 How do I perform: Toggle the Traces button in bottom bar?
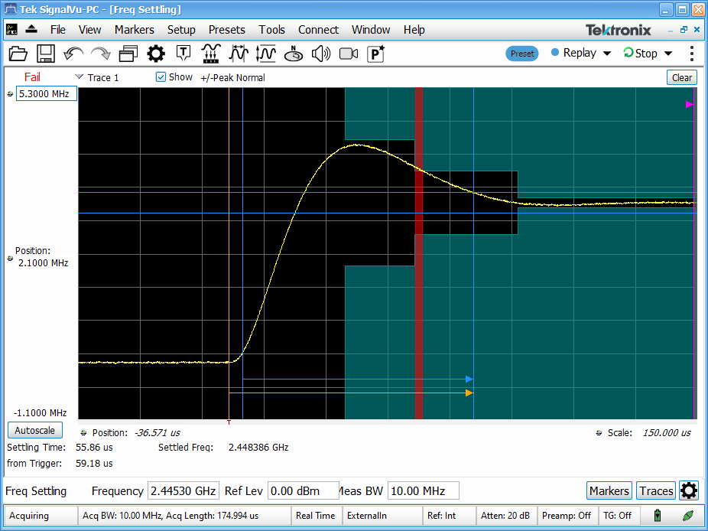(656, 491)
